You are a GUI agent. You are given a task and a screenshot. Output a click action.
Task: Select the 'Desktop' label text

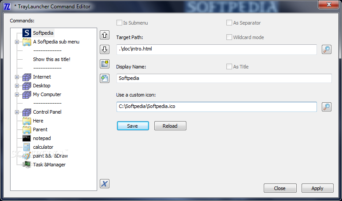coord(42,86)
